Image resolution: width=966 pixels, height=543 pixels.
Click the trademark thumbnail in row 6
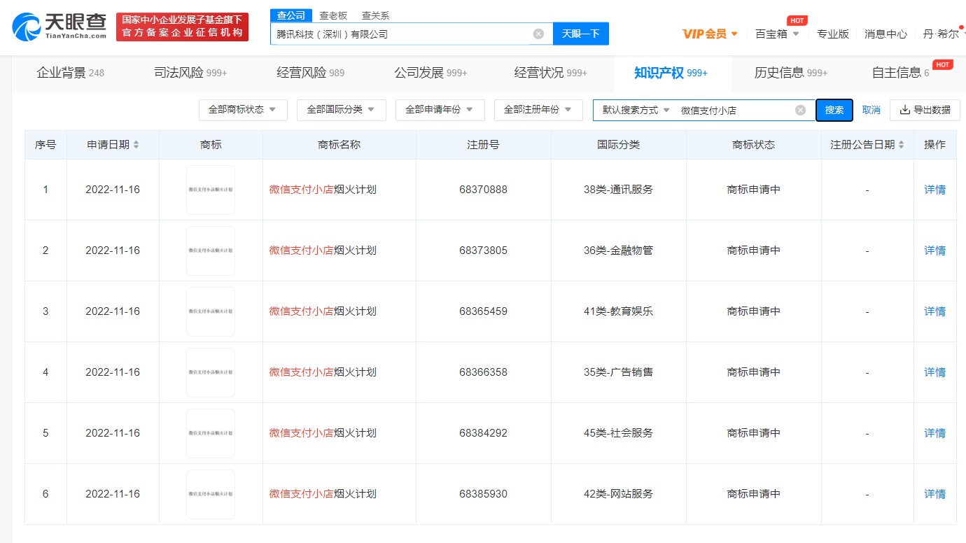pyautogui.click(x=211, y=494)
